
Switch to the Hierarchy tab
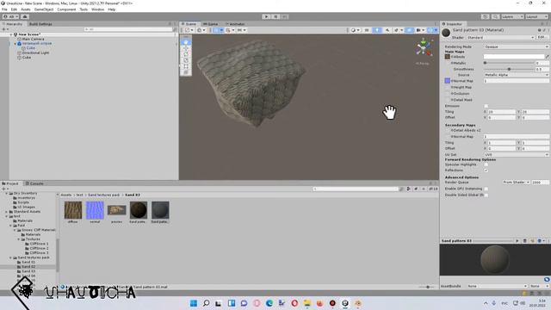pyautogui.click(x=13, y=24)
